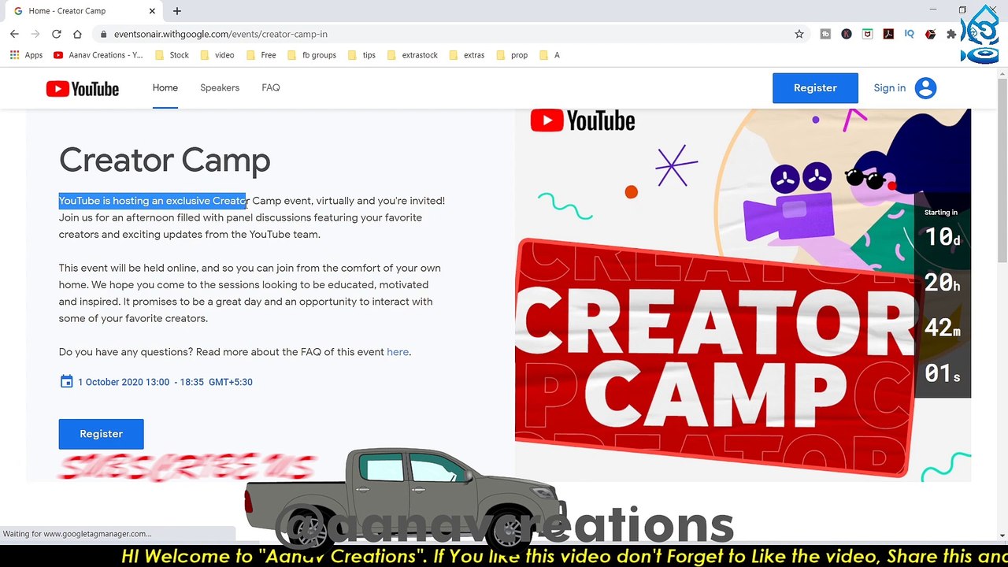This screenshot has width=1008, height=567.
Task: Click the YouTube logo in the header
Action: pyautogui.click(x=83, y=89)
